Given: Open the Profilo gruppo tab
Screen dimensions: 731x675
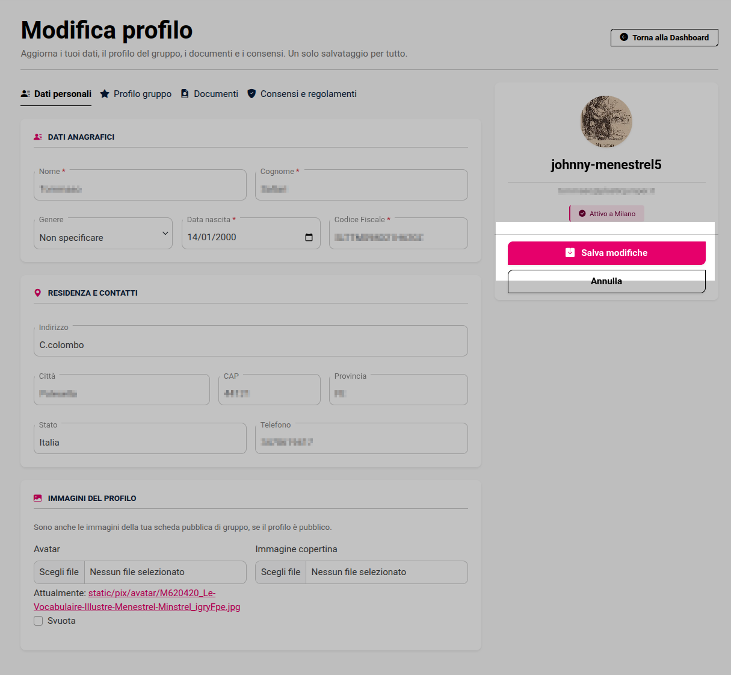Looking at the screenshot, I should point(136,94).
